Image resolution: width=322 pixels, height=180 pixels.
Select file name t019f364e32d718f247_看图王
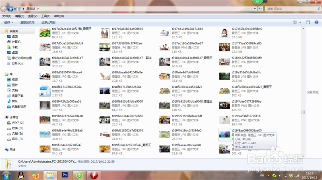tap(132, 145)
